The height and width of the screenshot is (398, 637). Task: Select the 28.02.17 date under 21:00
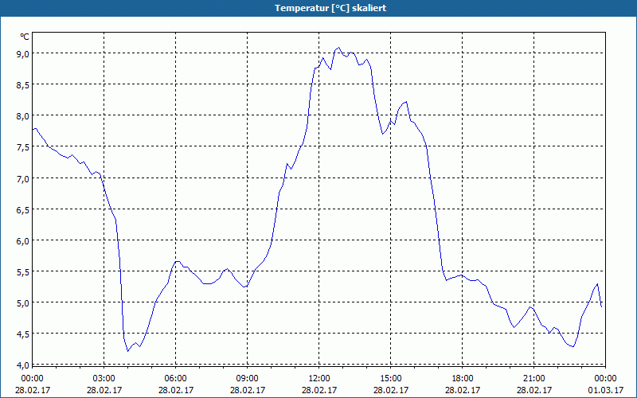[x=533, y=390]
